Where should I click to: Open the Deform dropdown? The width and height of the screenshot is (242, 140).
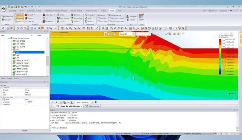30,18
